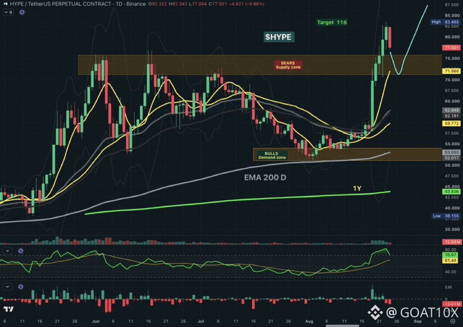The width and height of the screenshot is (463, 327).
Task: Click the open value O82.322 in the header
Action: coord(157,4)
